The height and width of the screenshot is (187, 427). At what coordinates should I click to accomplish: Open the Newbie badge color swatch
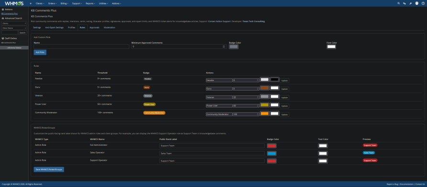point(265,80)
